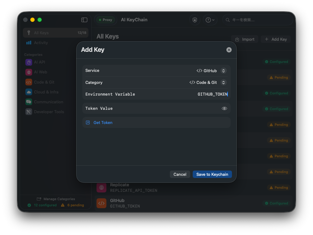Image resolution: width=313 pixels, height=235 pixels.
Task: Select the GITHUB_TOKEN row text
Action: 125,206
